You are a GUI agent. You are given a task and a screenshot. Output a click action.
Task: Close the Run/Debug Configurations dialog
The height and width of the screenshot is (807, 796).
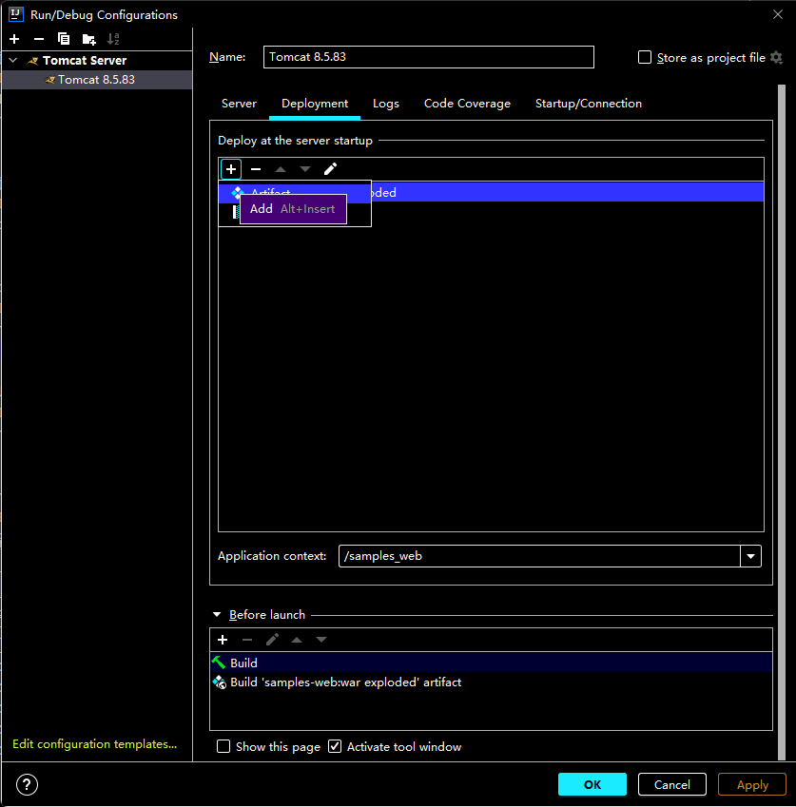click(x=778, y=14)
